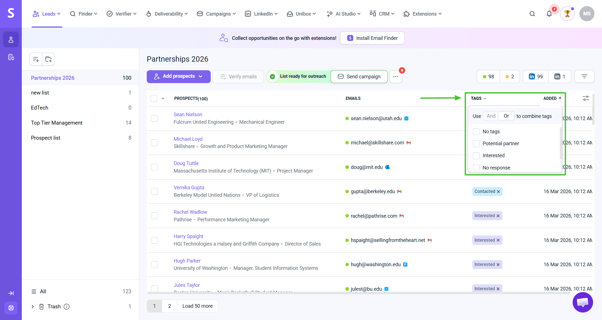The image size is (602, 320).
Task: Open Vernika Gupta's prospect profile
Action: click(189, 188)
